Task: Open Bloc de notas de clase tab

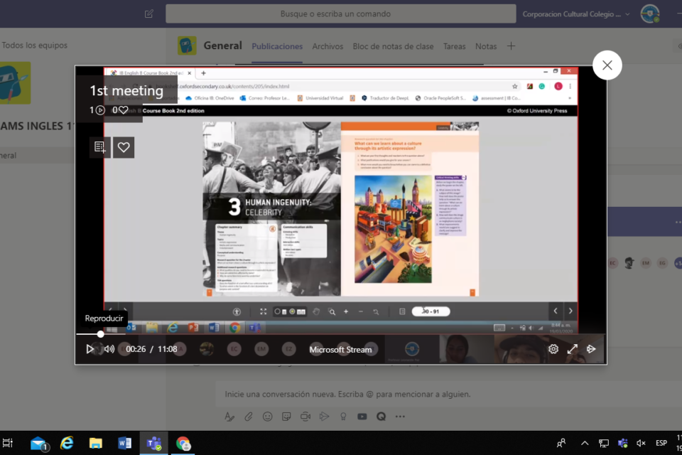Action: [x=393, y=46]
